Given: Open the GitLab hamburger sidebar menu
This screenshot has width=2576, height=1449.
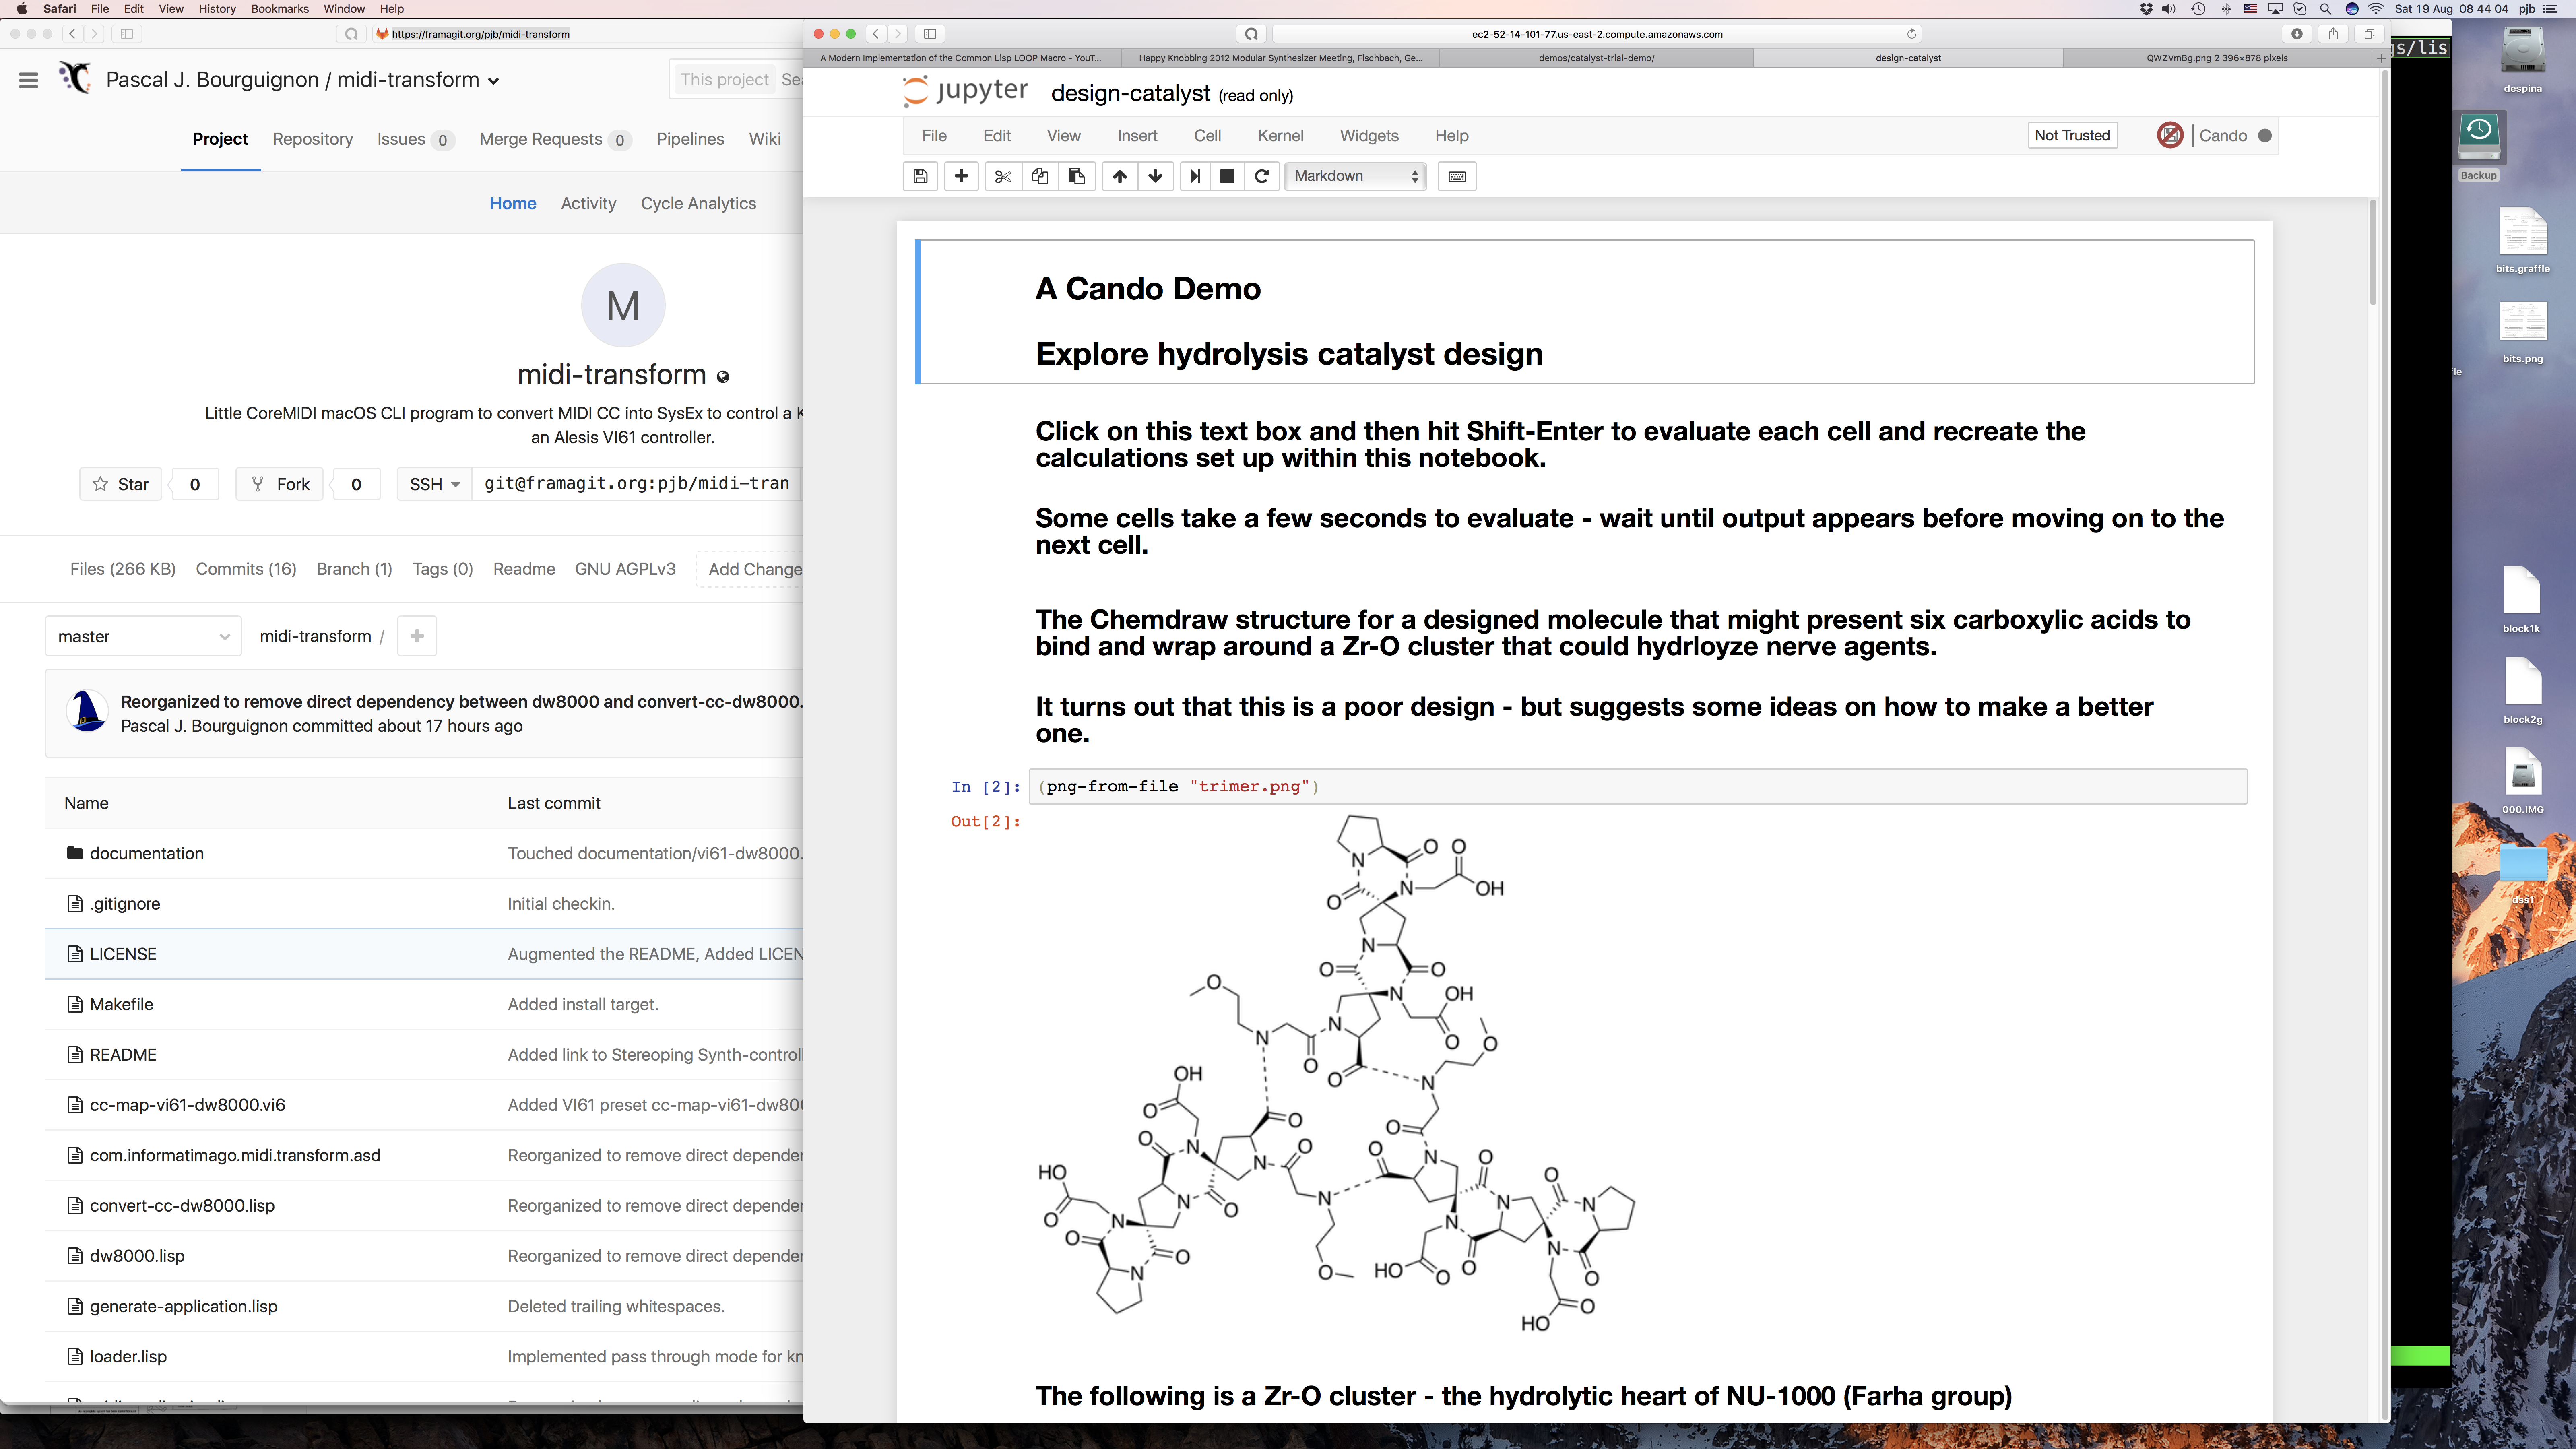Looking at the screenshot, I should [x=28, y=80].
